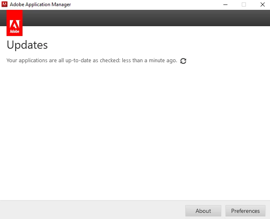Image resolution: width=270 pixels, height=219 pixels.
Task: Open the About dialog
Action: click(203, 211)
